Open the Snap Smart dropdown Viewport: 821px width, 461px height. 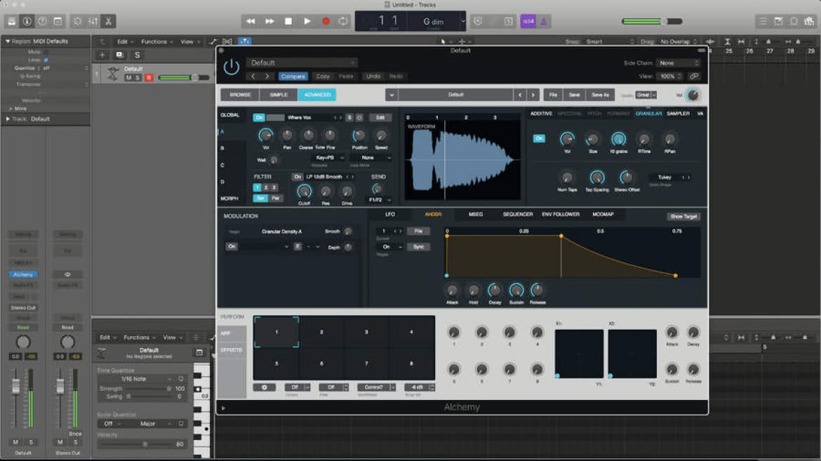(610, 41)
